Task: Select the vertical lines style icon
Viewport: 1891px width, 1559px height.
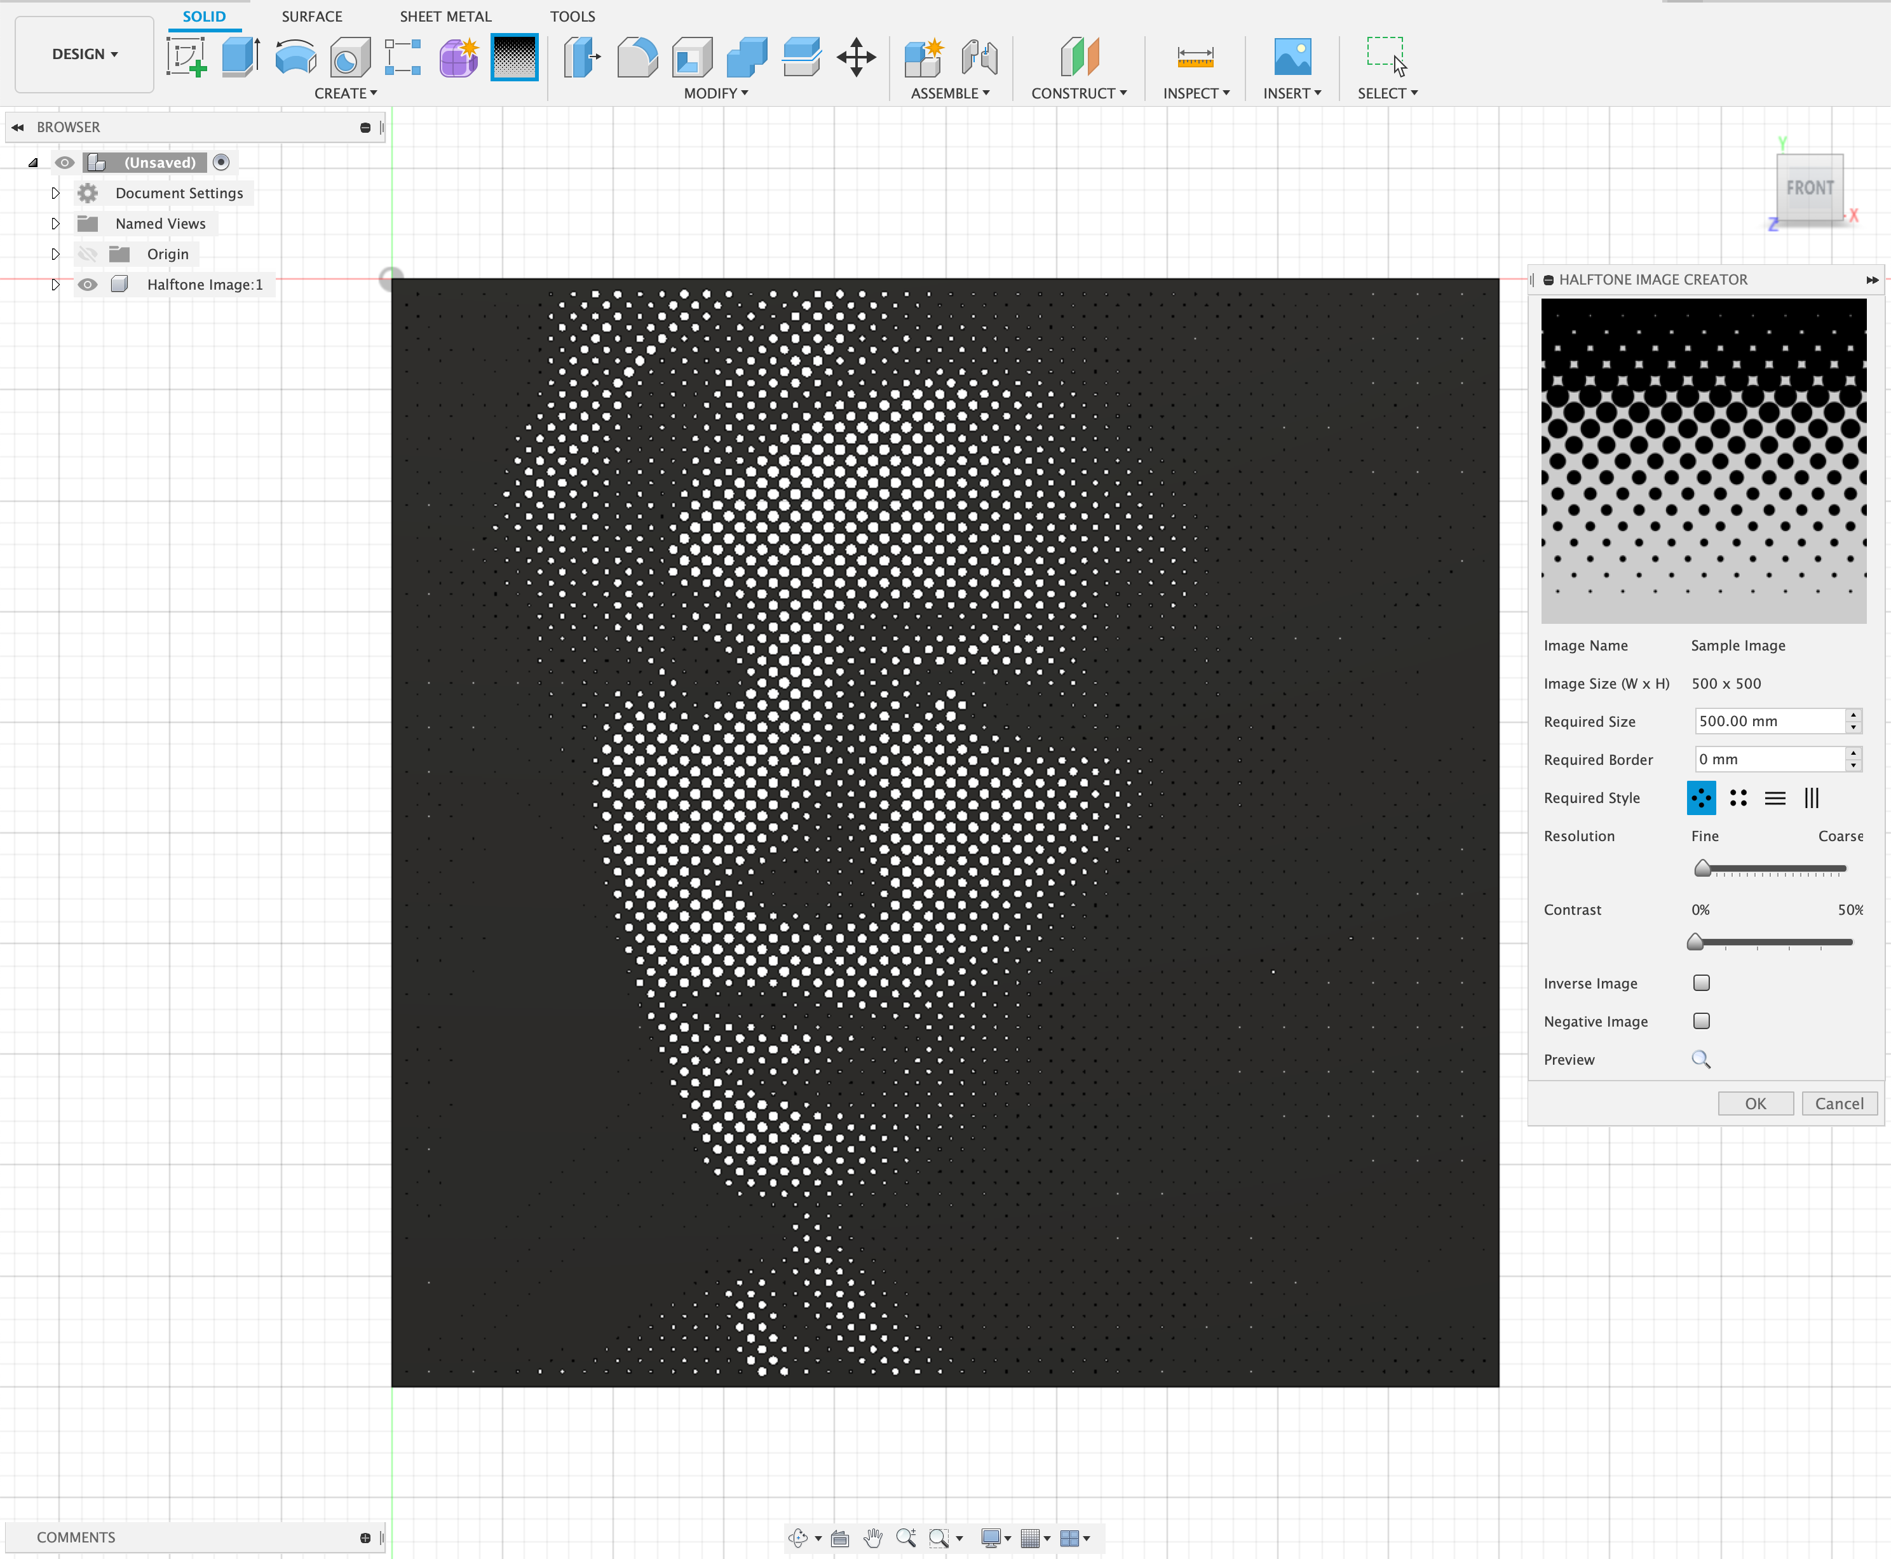Action: (x=1811, y=797)
